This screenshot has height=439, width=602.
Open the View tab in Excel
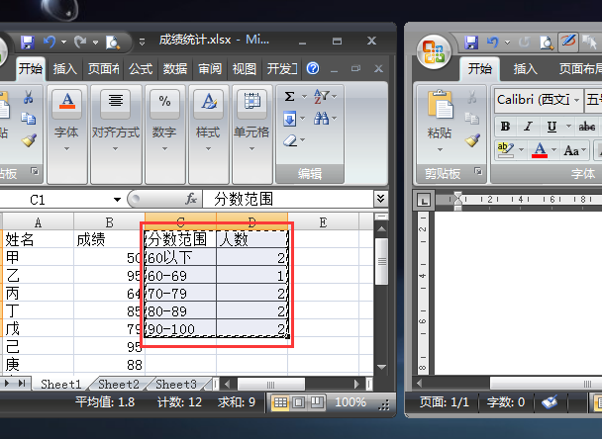point(245,69)
